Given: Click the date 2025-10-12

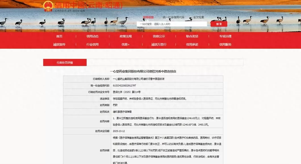Looking at the screenshot, I should pyautogui.click(x=119, y=131).
